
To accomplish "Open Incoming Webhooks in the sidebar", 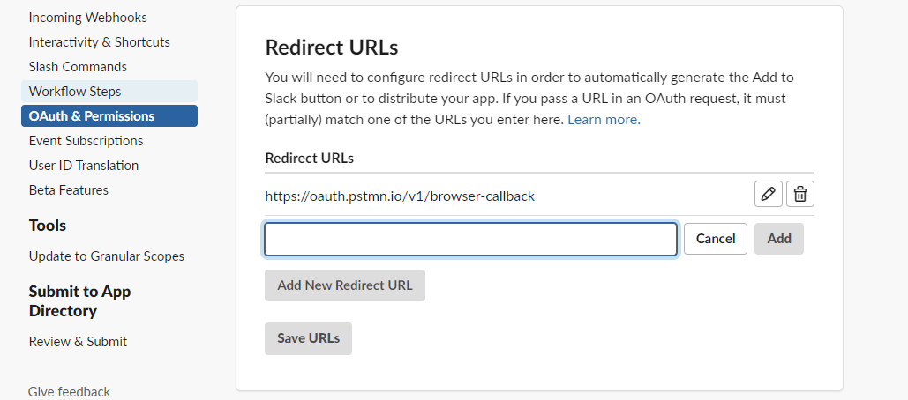I will [x=88, y=18].
